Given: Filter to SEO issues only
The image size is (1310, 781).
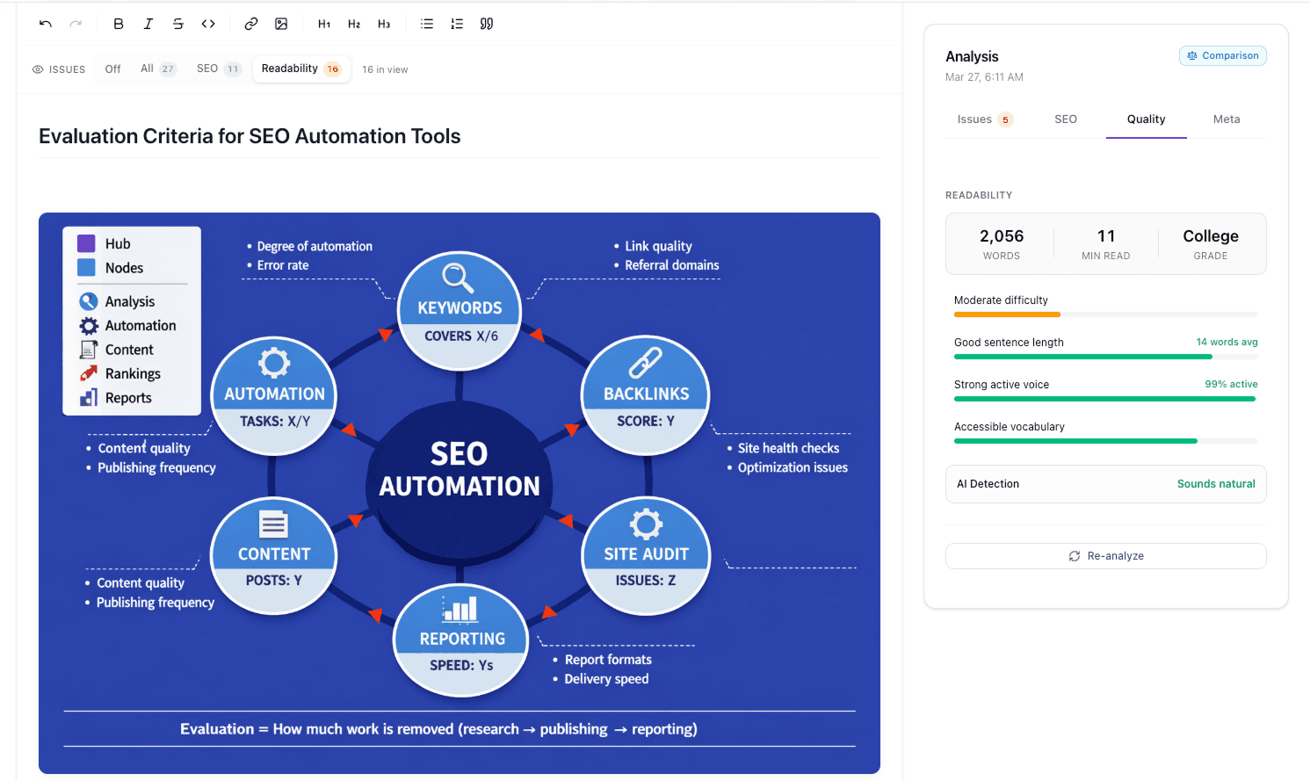Looking at the screenshot, I should coord(218,69).
